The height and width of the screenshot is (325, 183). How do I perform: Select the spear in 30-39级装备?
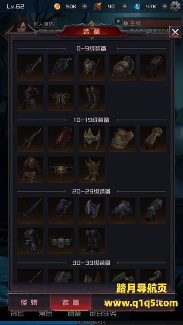click(30, 276)
